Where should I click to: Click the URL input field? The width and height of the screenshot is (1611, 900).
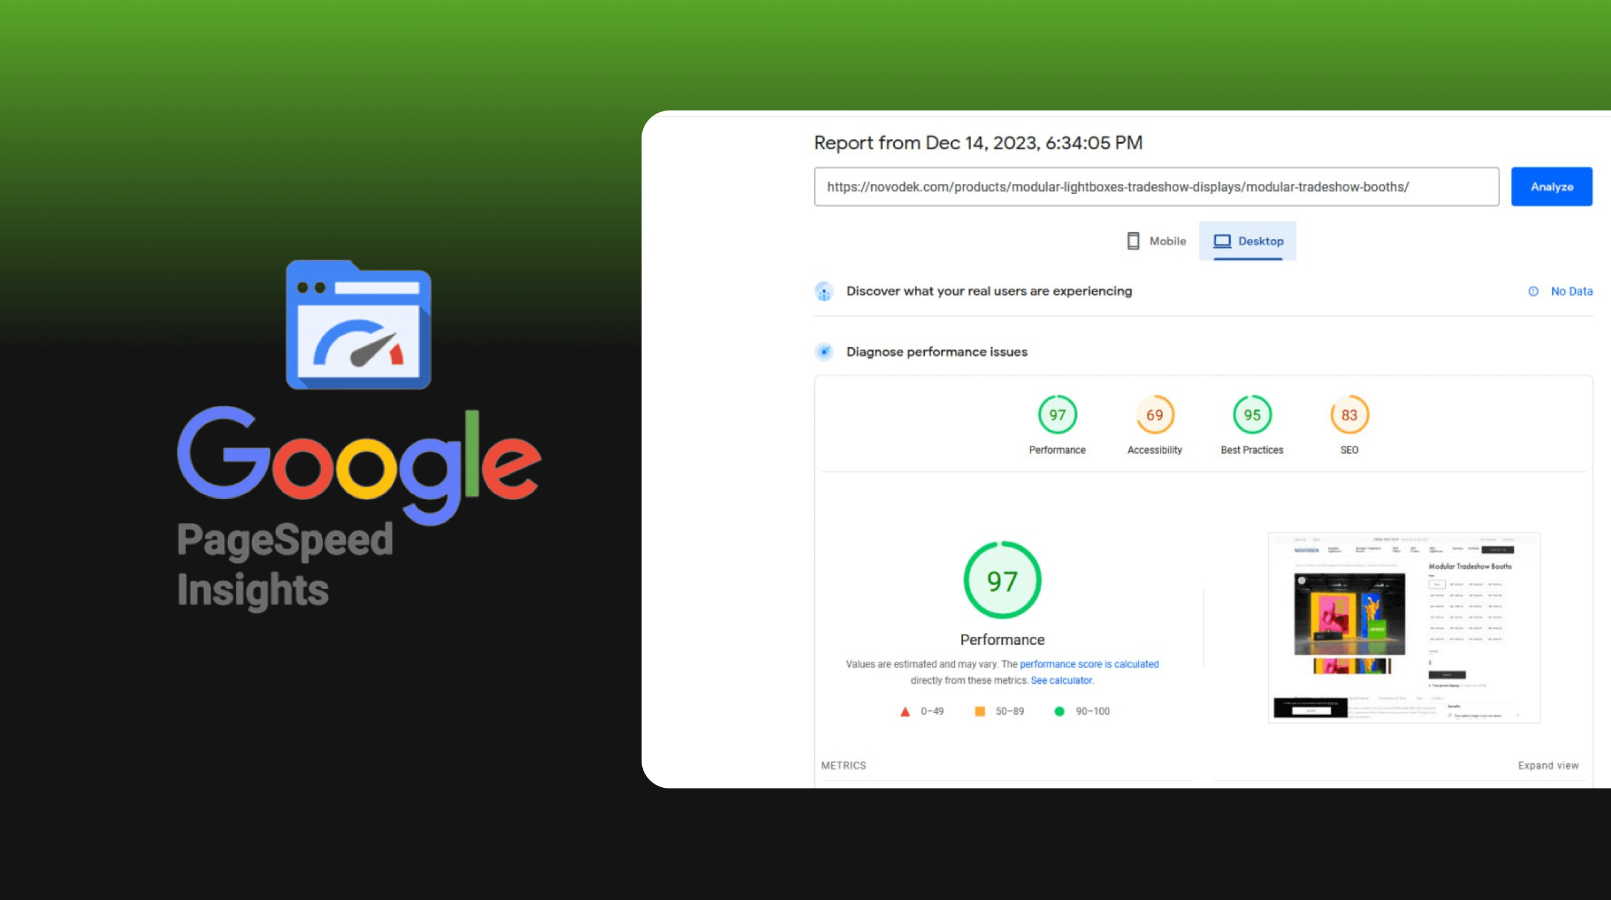(1156, 186)
